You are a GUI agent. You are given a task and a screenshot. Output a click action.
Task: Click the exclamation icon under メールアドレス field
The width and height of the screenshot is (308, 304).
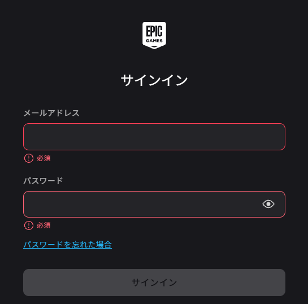pyautogui.click(x=29, y=158)
